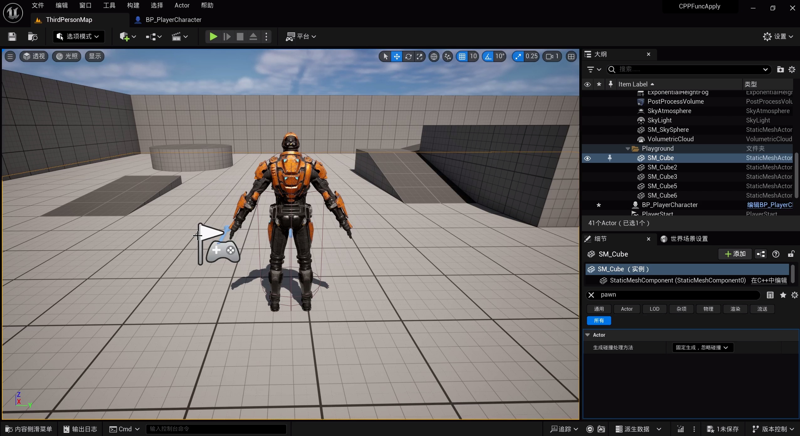
Task: Stop the play session
Action: [x=240, y=37]
